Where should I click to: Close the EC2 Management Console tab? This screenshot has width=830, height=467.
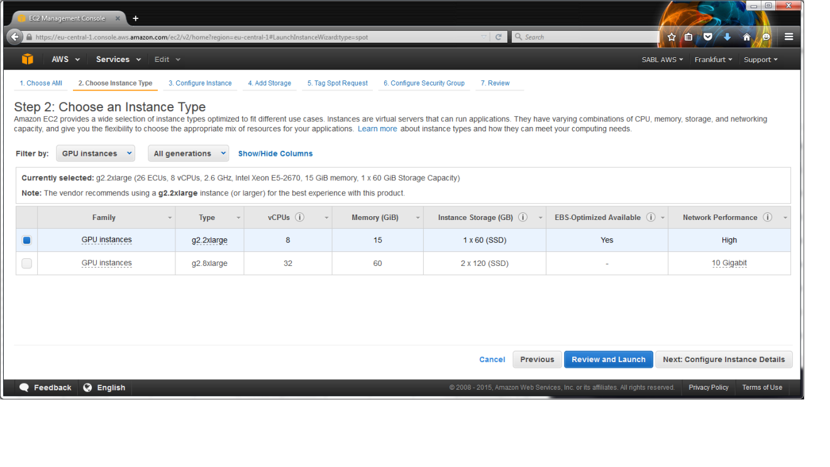click(x=118, y=18)
